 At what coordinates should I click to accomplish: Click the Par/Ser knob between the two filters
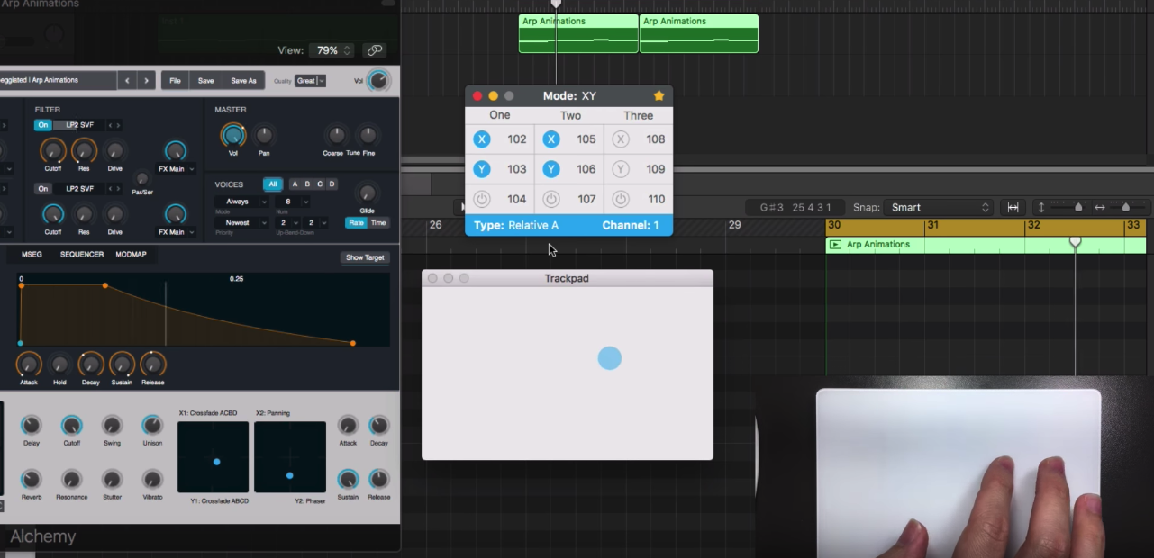pyautogui.click(x=141, y=180)
